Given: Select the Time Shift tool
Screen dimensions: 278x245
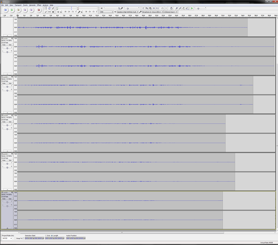Looking at the screenshot, I should coord(49,12).
